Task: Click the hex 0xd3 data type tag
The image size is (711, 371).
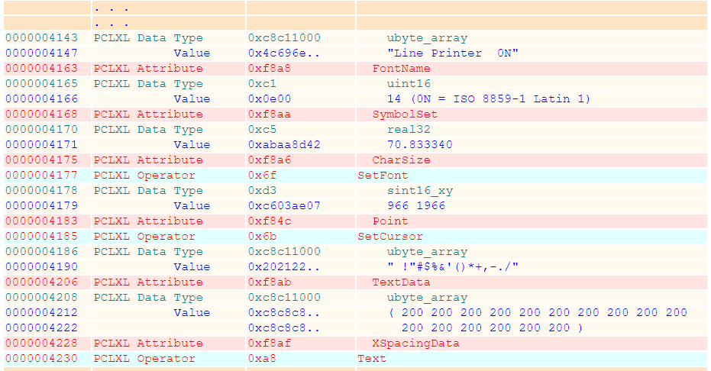Action: 262,190
